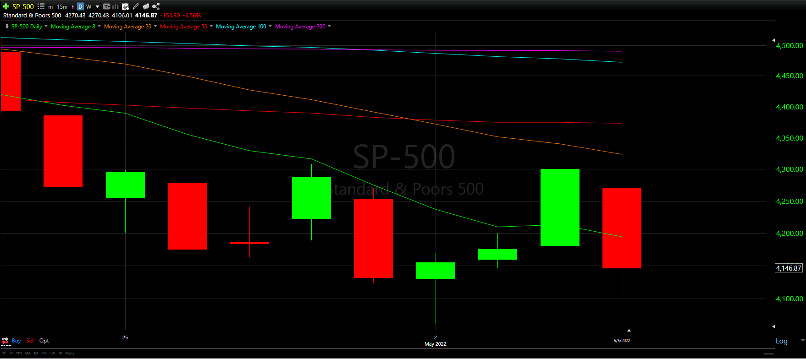Select the Daily (D) timeframe
Image resolution: width=806 pixels, height=359 pixels.
(80, 6)
